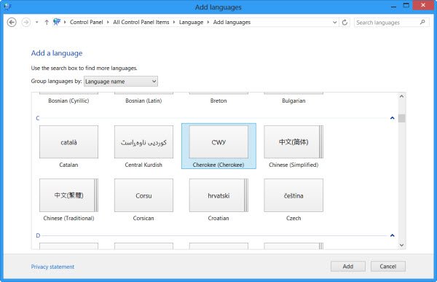This screenshot has height=282, width=437.
Task: Collapse the C language group
Action: click(392, 118)
